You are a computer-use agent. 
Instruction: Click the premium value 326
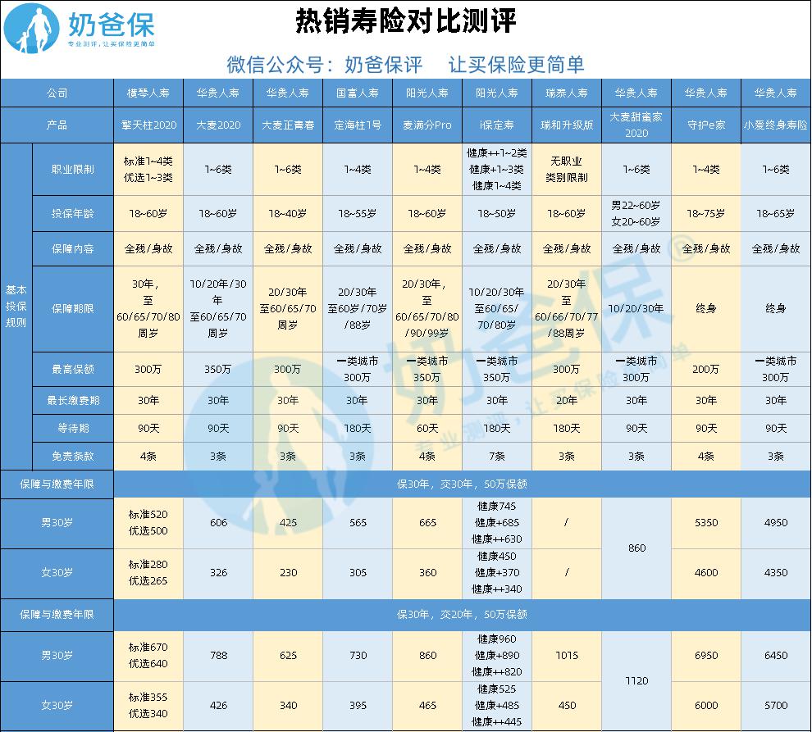[218, 572]
